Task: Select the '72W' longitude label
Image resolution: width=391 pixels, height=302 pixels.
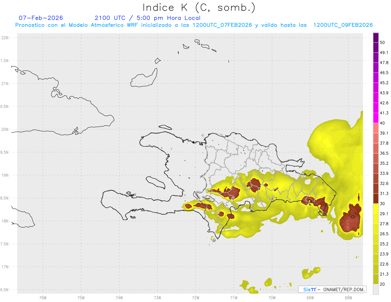Action: tap(195, 297)
